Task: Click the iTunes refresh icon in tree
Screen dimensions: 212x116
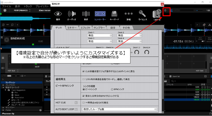Action: 40,110
